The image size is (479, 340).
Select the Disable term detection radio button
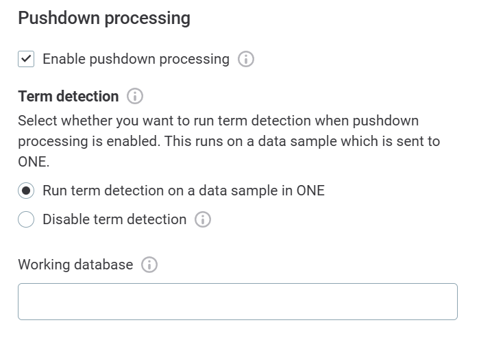coord(26,220)
